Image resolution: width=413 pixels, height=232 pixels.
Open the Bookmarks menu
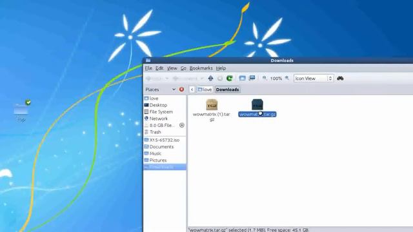click(x=201, y=68)
